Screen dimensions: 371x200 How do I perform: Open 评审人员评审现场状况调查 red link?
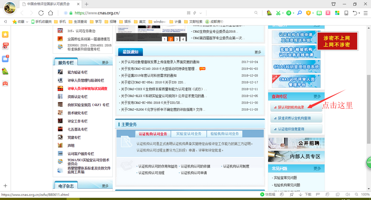pos(87,89)
